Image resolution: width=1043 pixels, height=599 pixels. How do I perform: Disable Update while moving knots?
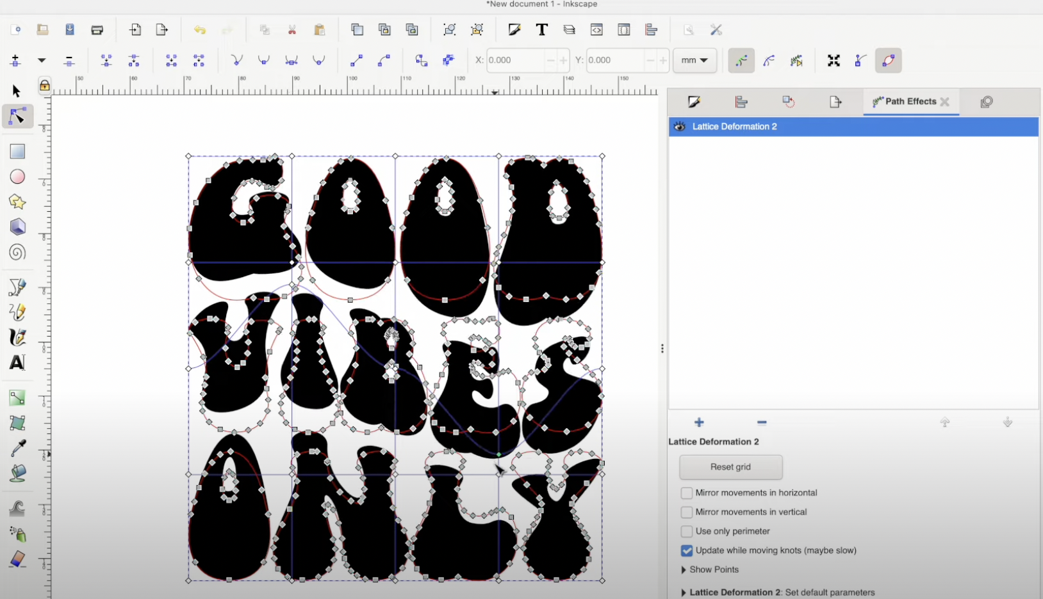coord(686,550)
